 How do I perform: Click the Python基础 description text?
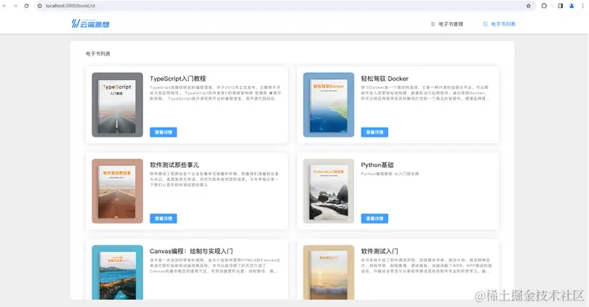coord(390,174)
